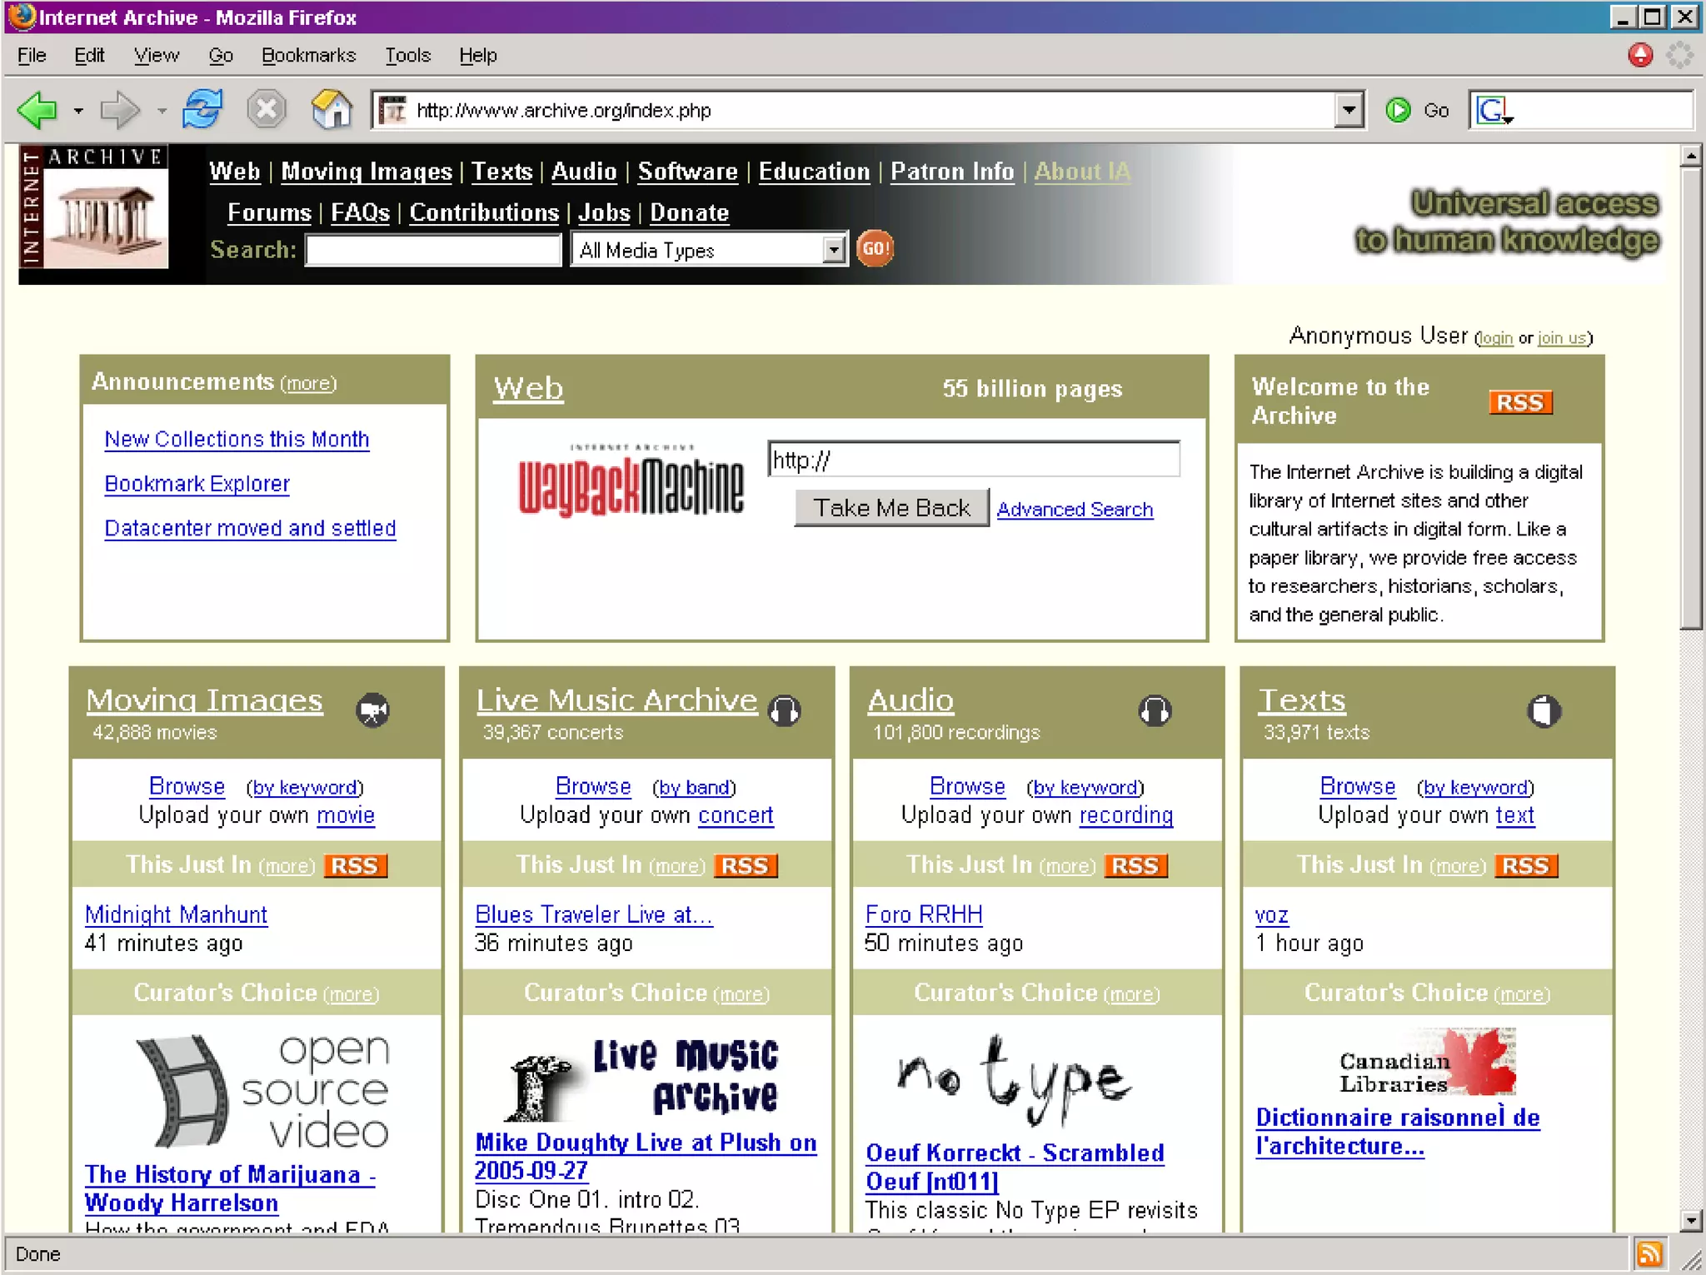Click the Welcome to the Archive RSS badge
The width and height of the screenshot is (1706, 1275).
[x=1519, y=402]
